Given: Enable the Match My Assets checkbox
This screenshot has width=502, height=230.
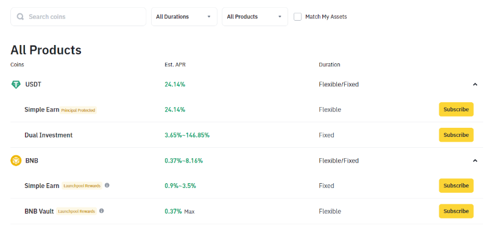Looking at the screenshot, I should [297, 16].
